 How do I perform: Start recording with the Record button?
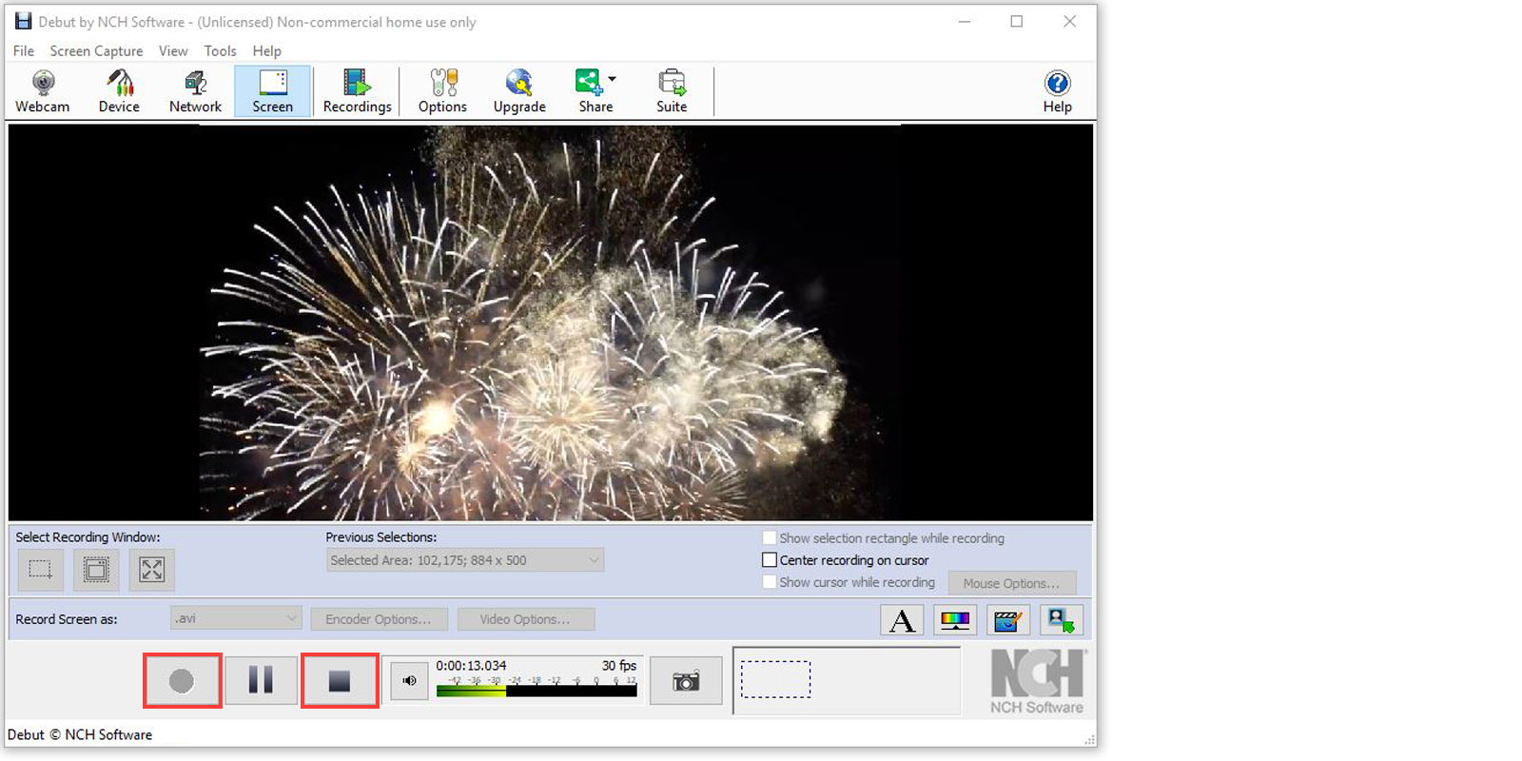click(182, 680)
